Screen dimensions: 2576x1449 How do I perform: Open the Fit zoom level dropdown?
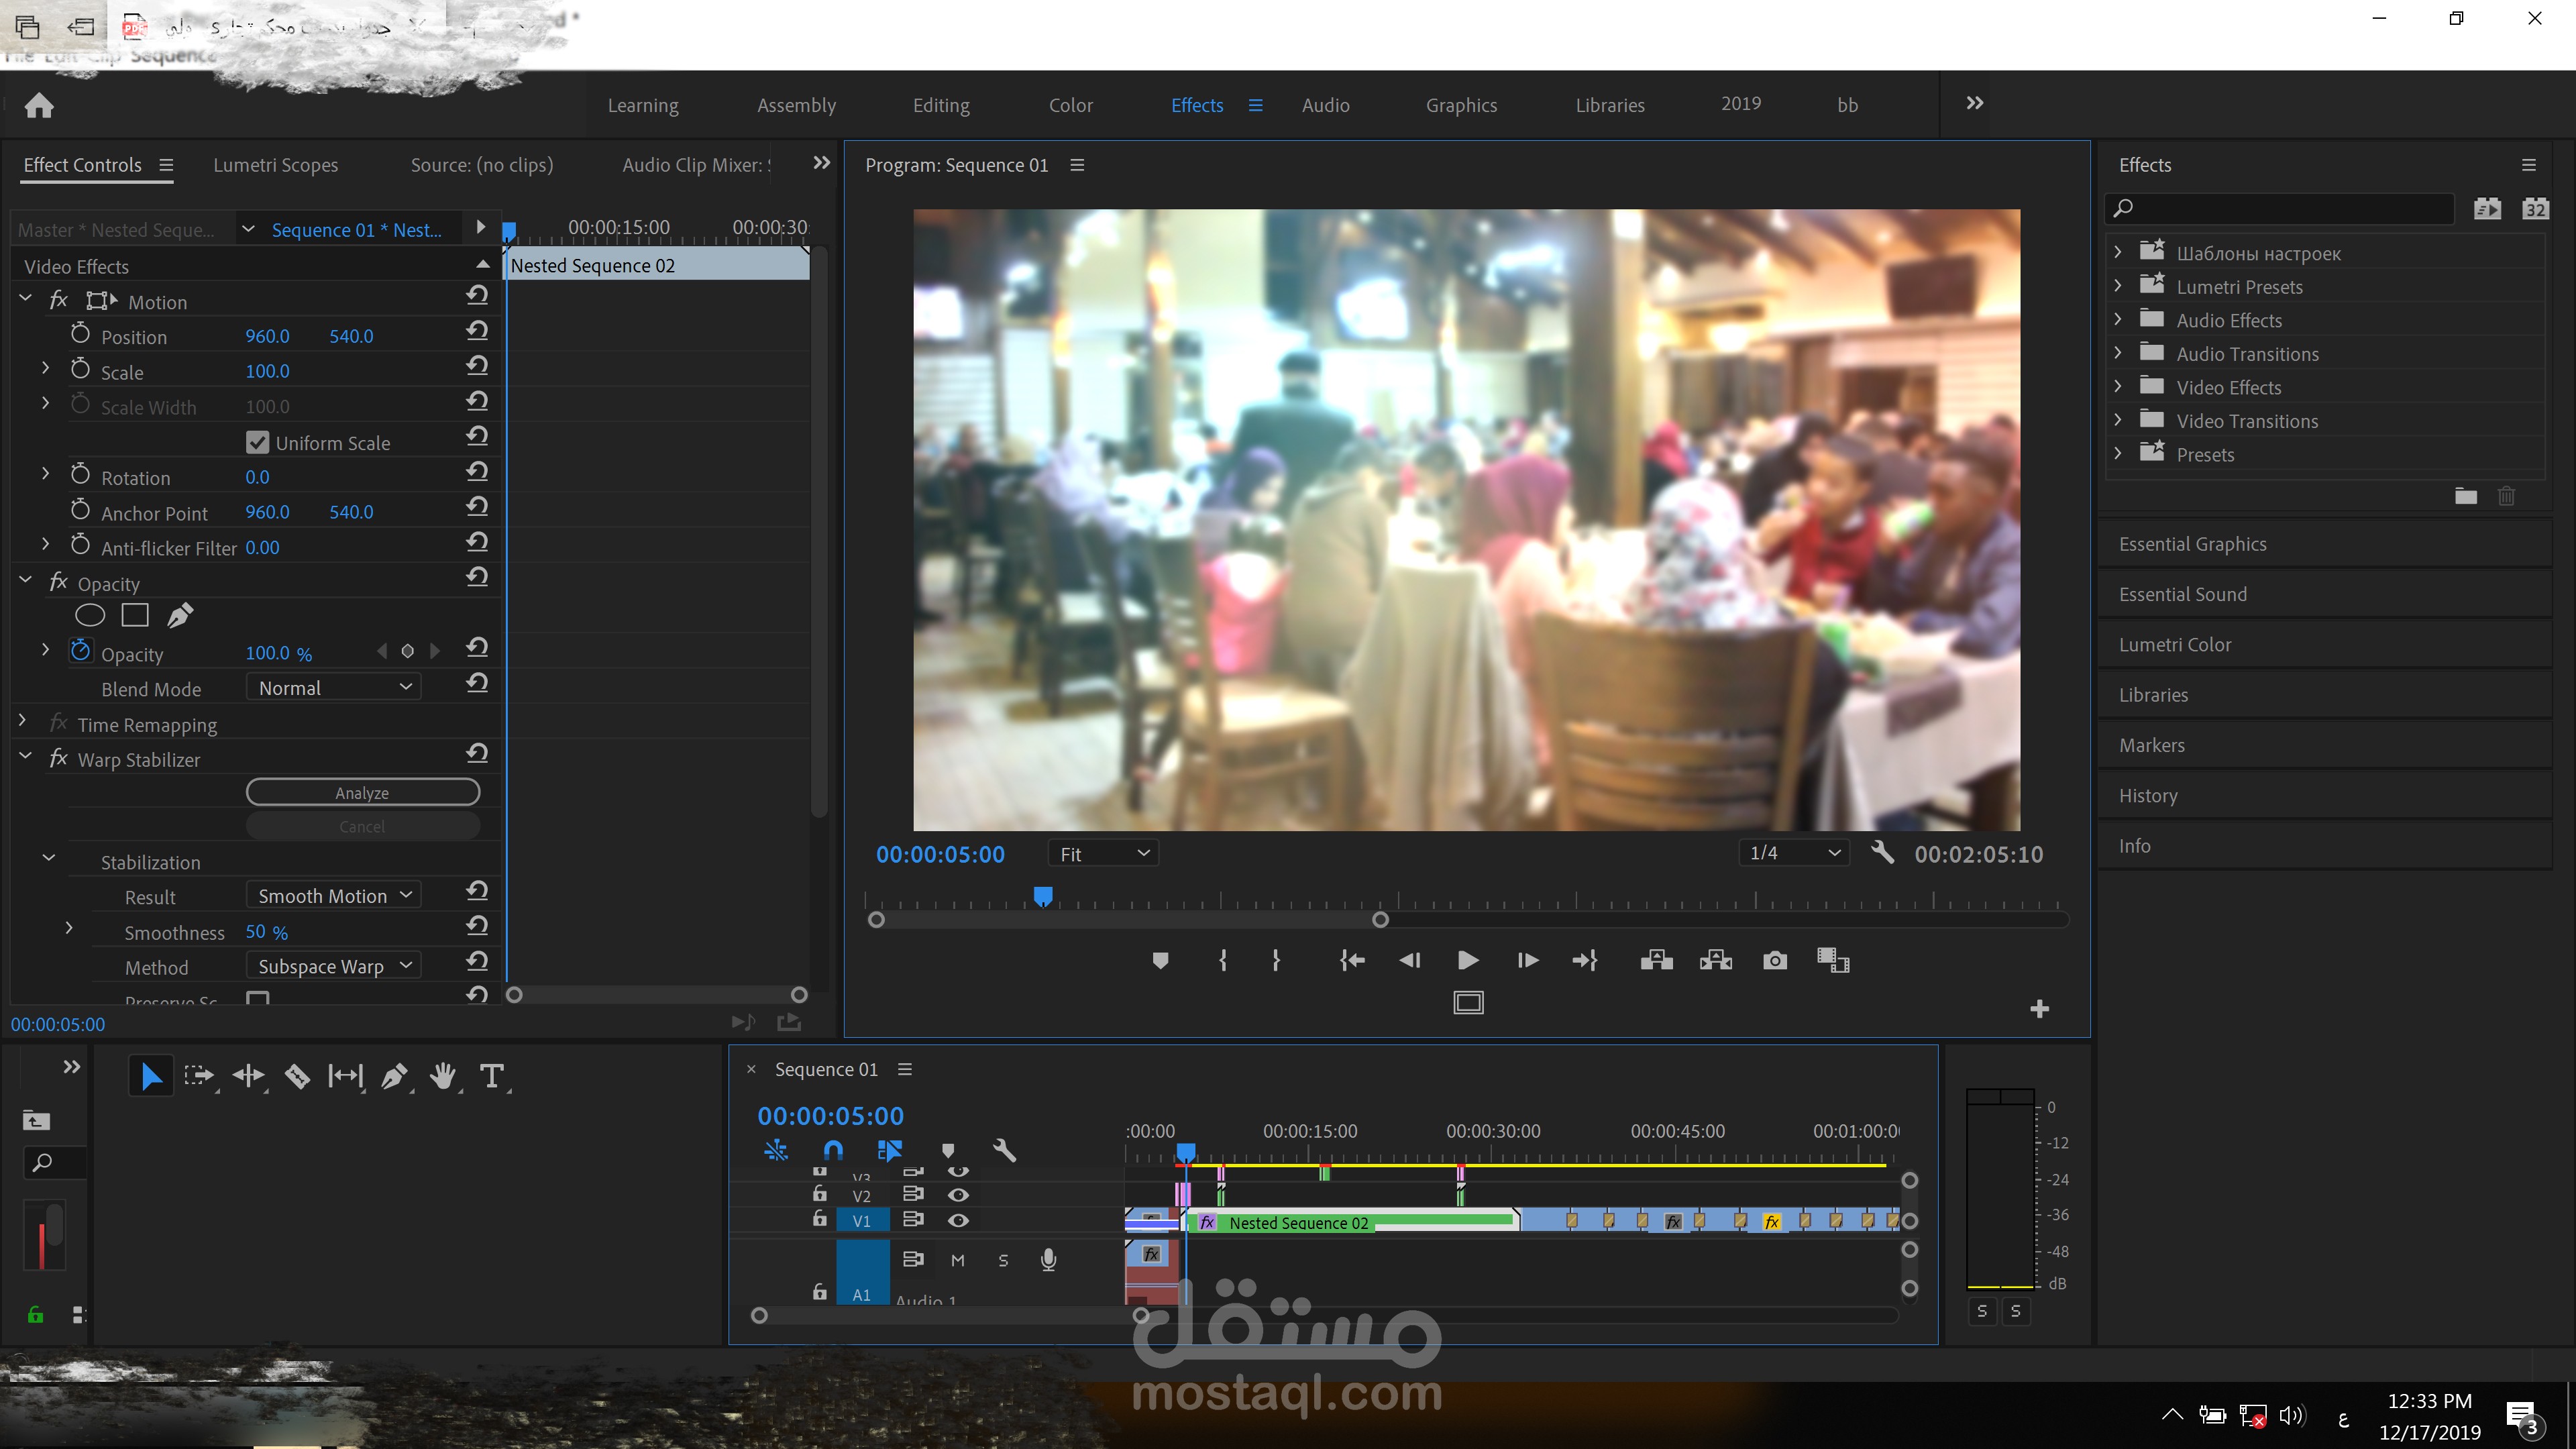click(x=1103, y=853)
